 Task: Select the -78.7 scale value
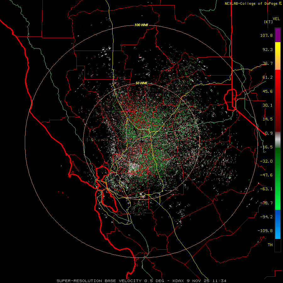pyautogui.click(x=266, y=203)
